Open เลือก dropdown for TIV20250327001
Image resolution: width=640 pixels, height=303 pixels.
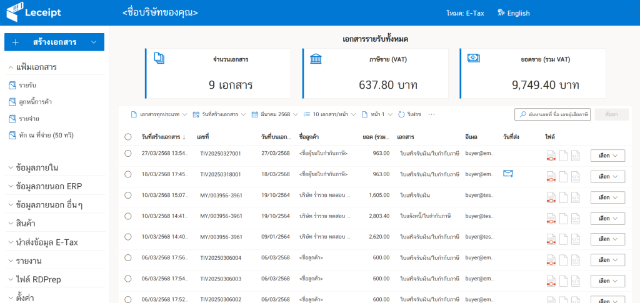pyautogui.click(x=607, y=156)
